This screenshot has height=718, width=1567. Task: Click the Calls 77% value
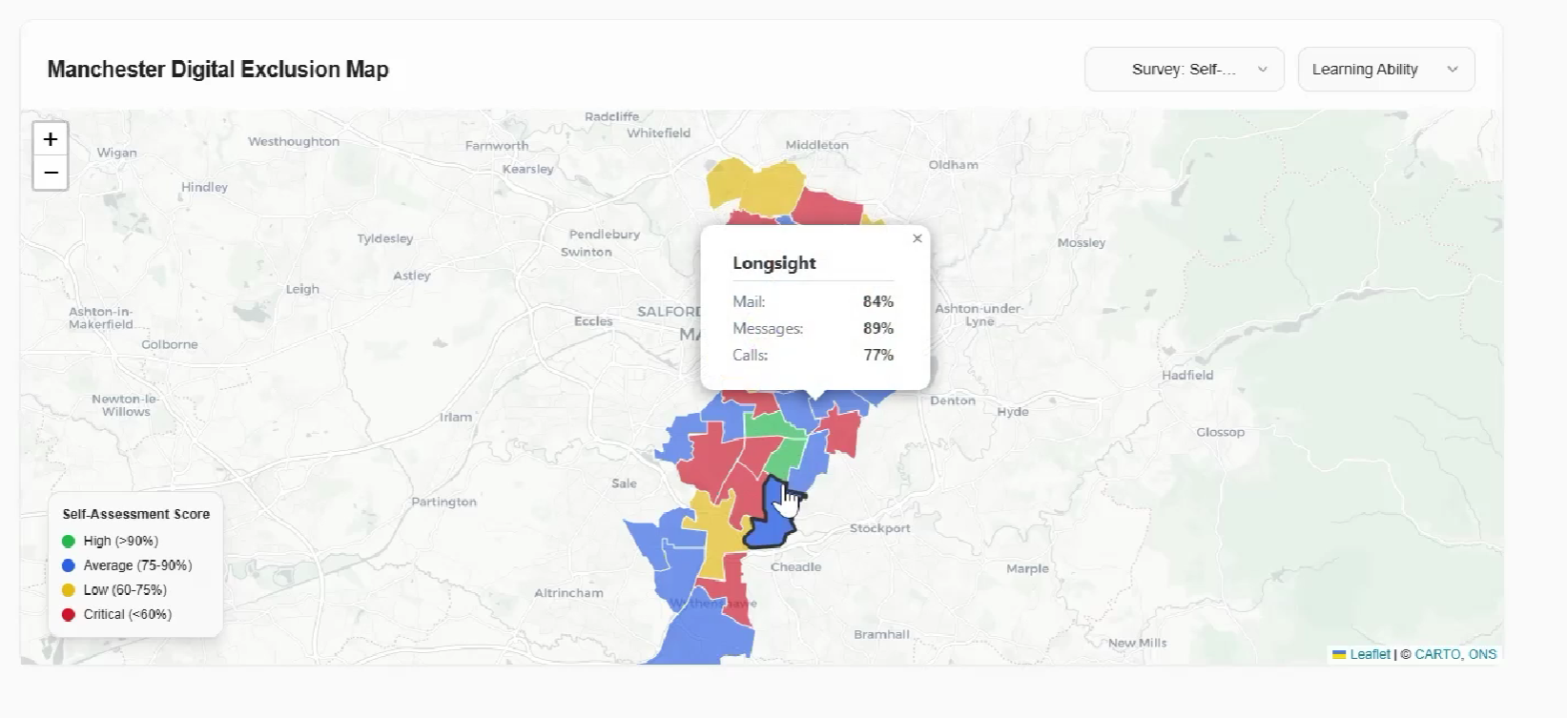(877, 355)
